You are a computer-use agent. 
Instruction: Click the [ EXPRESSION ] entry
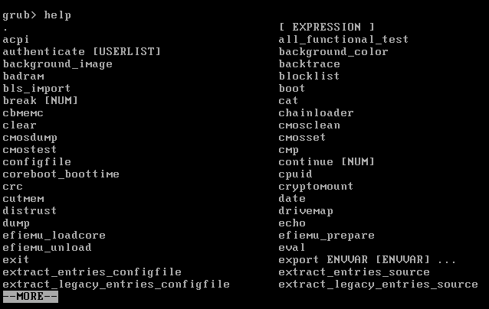pyautogui.click(x=327, y=27)
